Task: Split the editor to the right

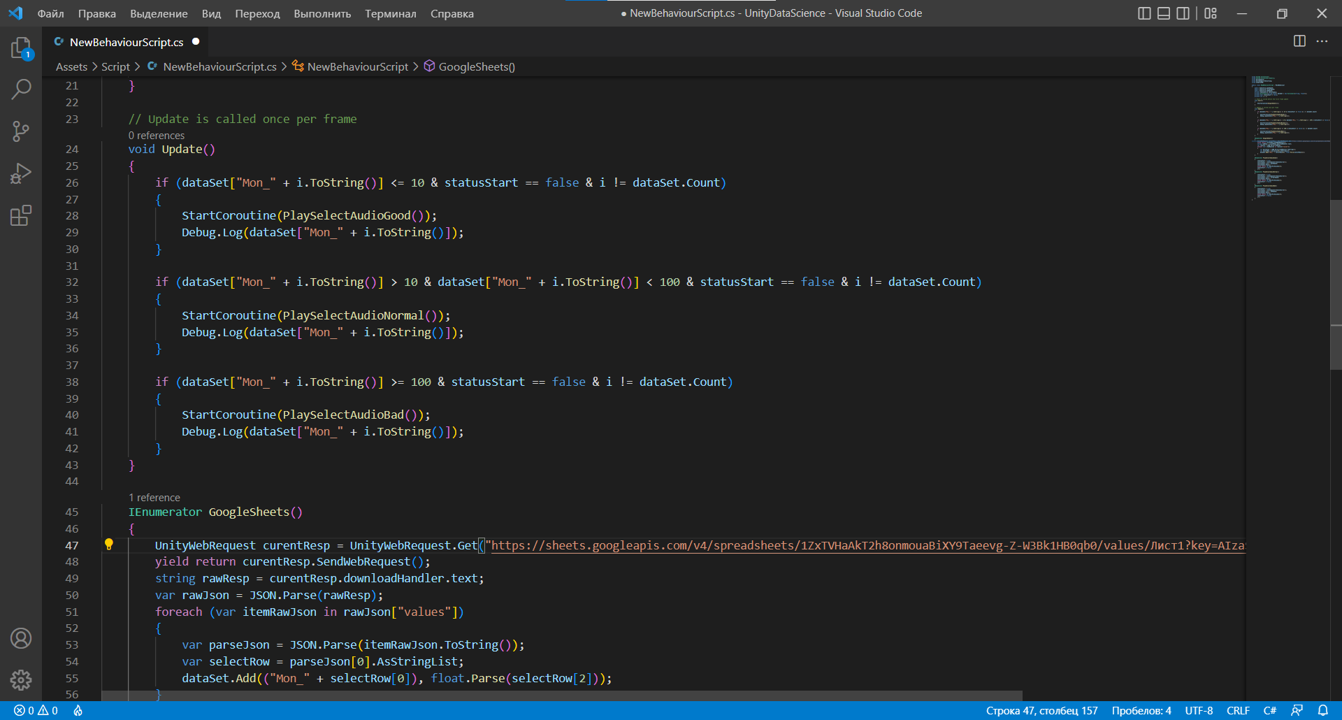Action: pyautogui.click(x=1299, y=41)
